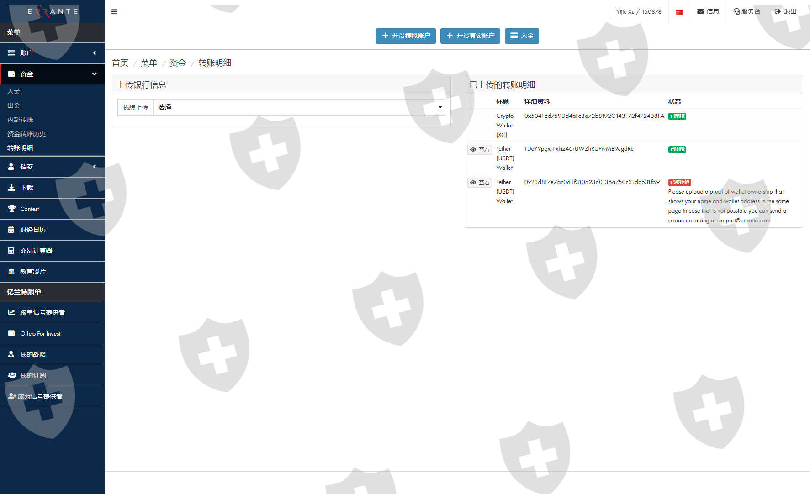Click the 资金 wallet icon in sidebar
Viewport: 810px width, 494px height.
[11, 74]
